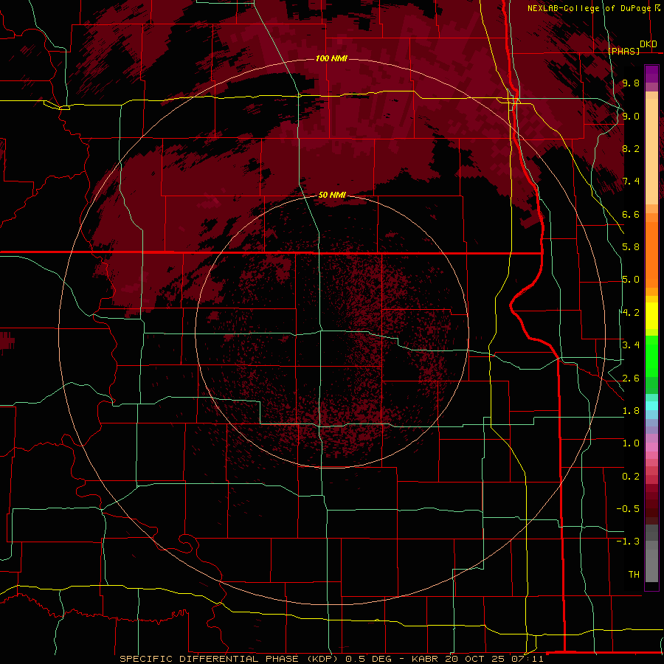Click the 5.8 color scale value
This screenshot has height=664, width=664.
coord(631,247)
